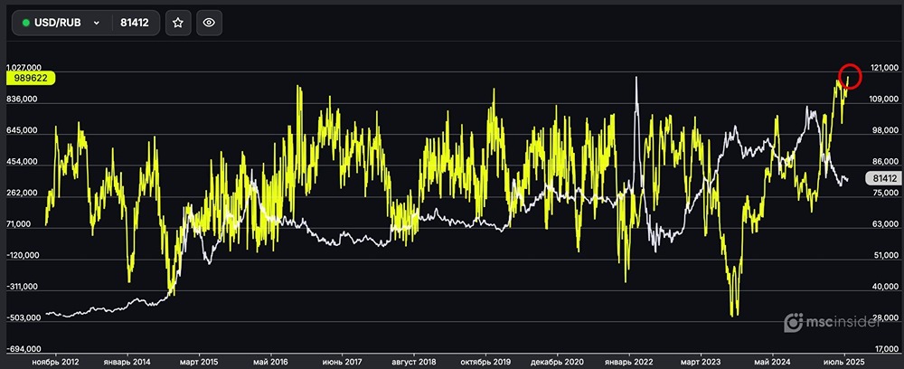
Task: Click the август 2018 date label
Action: point(414,362)
